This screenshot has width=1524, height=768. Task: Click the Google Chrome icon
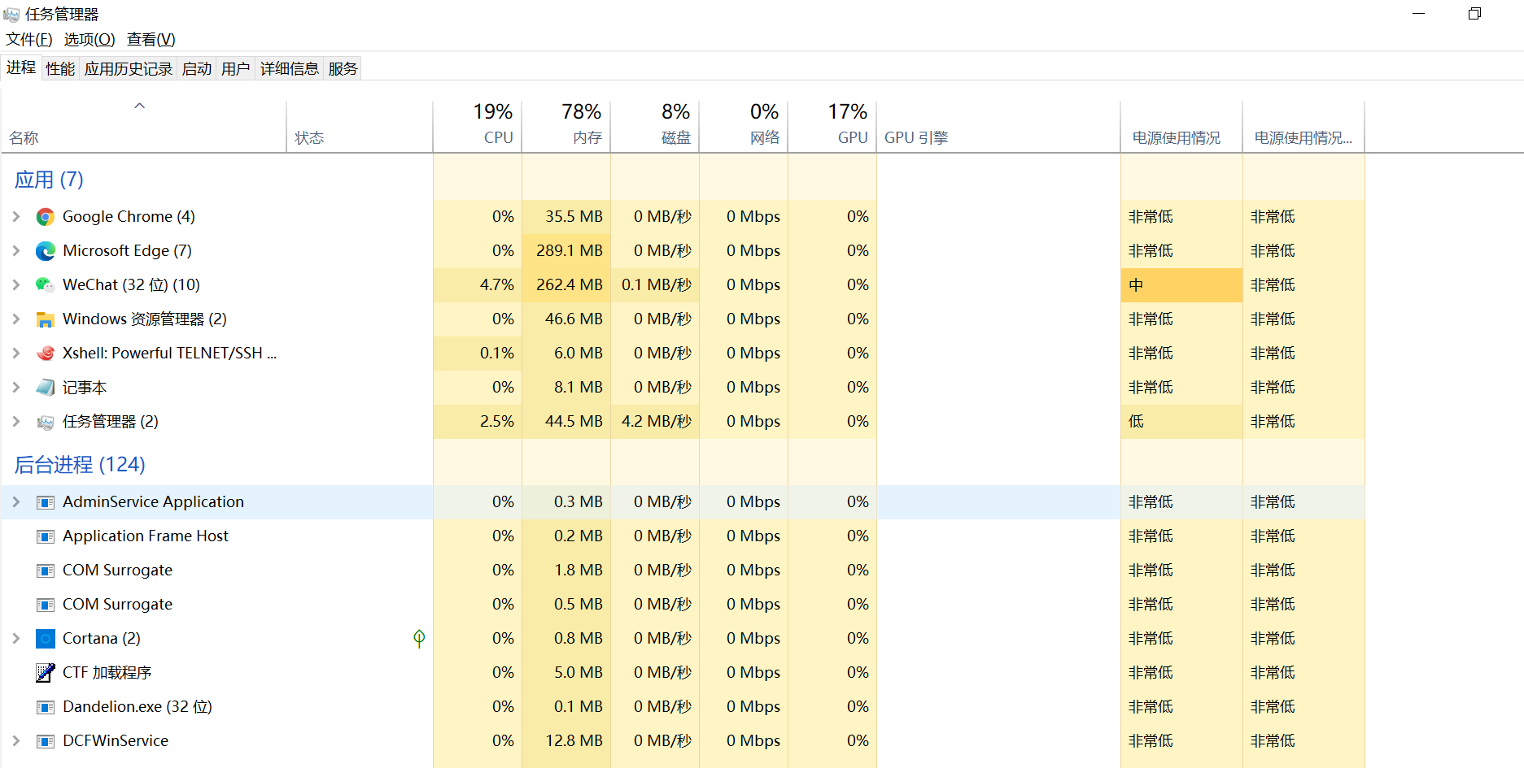coord(46,217)
